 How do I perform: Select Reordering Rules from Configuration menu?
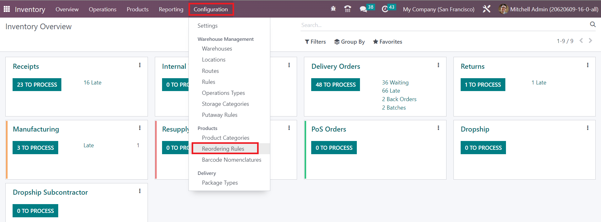[x=223, y=149]
